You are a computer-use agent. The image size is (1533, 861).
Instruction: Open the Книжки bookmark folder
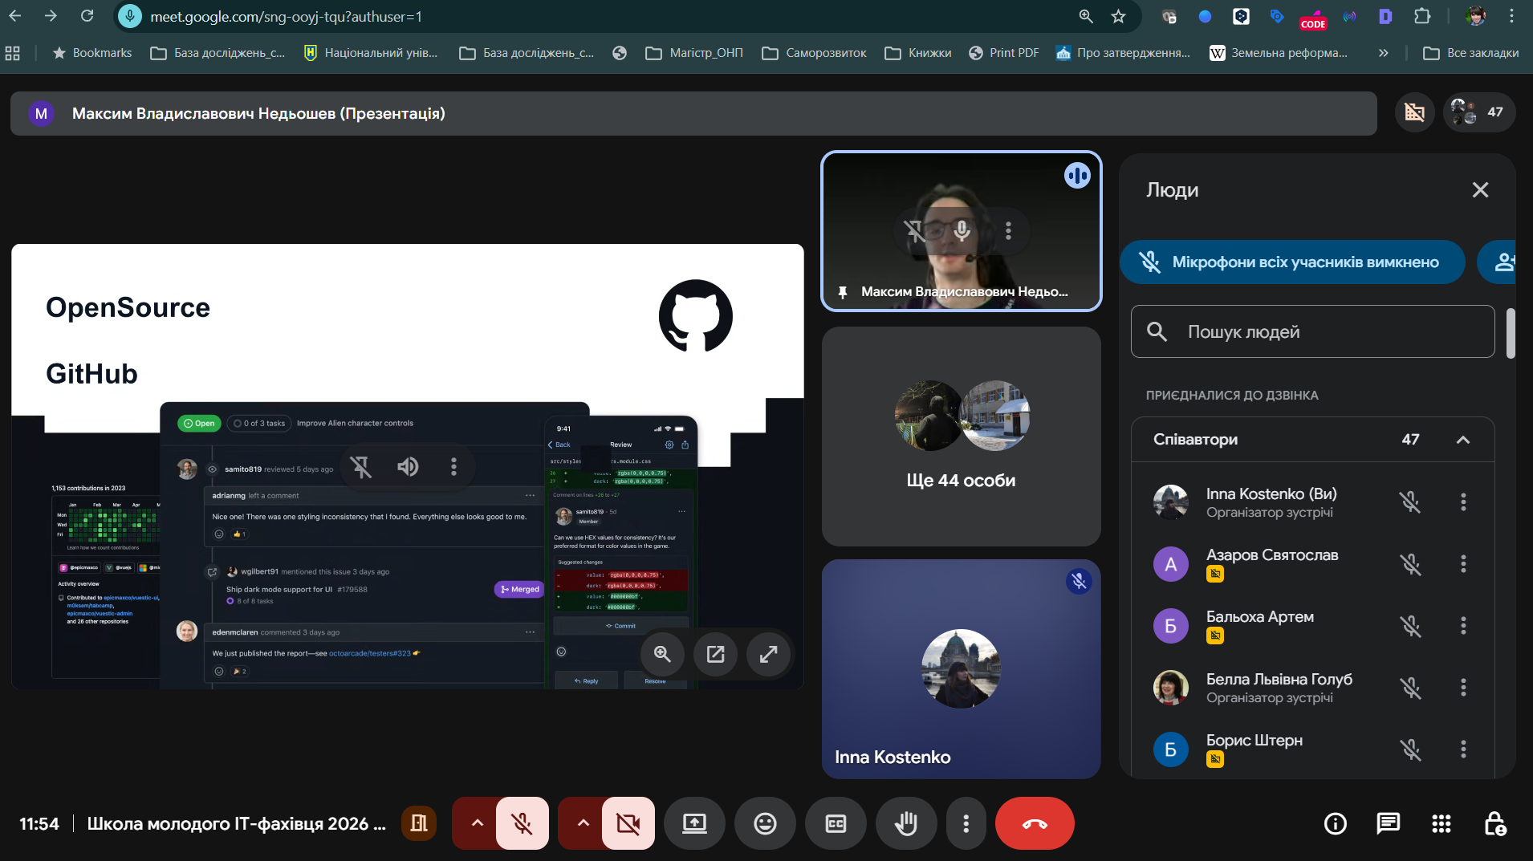[x=918, y=53]
